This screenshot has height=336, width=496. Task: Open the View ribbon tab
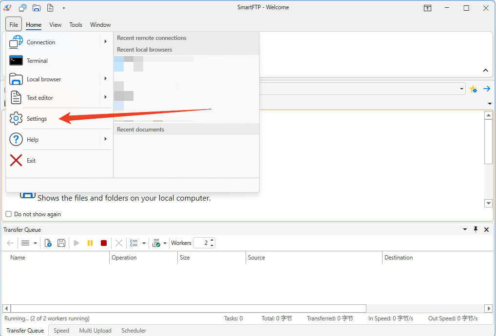coord(56,25)
